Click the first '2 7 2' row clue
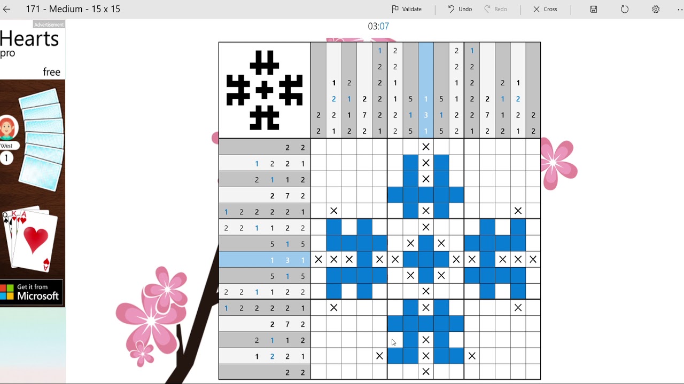The height and width of the screenshot is (384, 684). (265, 196)
